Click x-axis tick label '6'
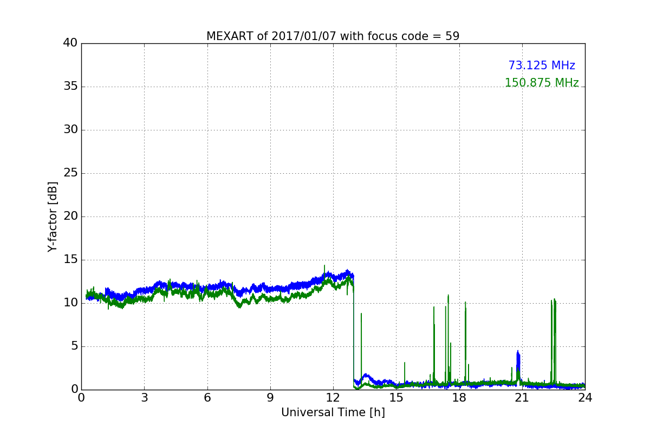650x433 pixels. [x=207, y=398]
